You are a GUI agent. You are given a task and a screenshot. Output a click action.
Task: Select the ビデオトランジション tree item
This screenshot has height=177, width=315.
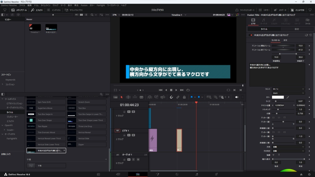click(x=14, y=104)
